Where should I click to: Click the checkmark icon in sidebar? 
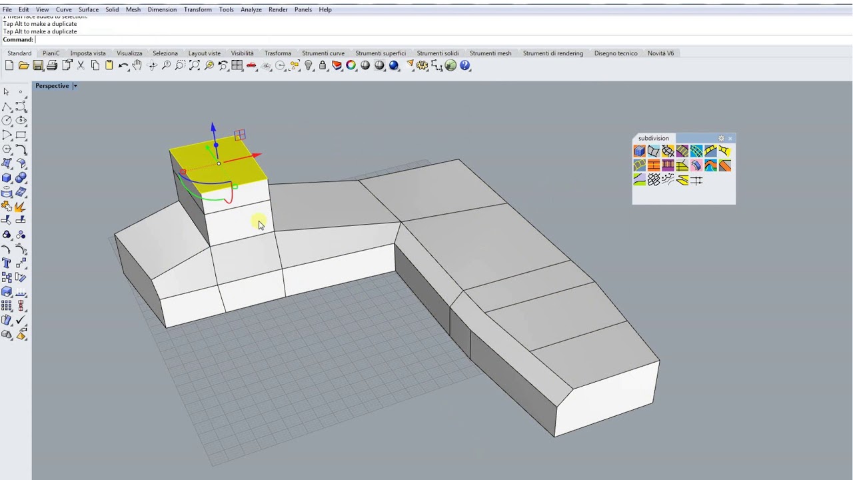21,321
